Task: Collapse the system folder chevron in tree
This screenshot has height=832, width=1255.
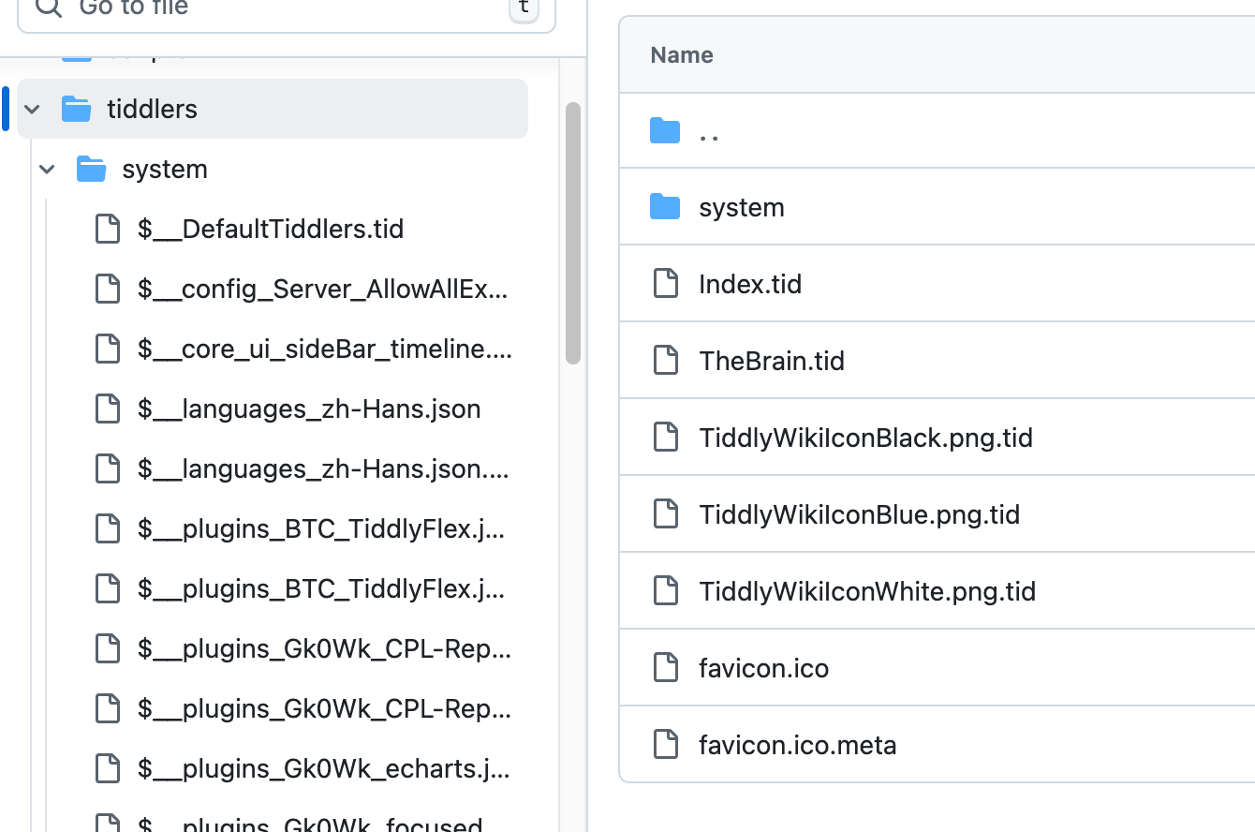Action: (x=48, y=170)
